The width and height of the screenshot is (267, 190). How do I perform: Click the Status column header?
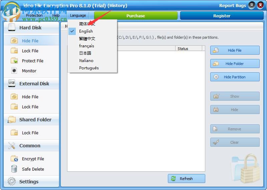pyautogui.click(x=189, y=48)
